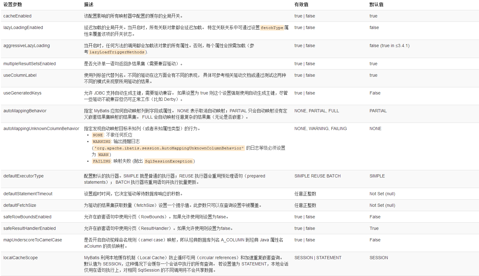Click default False in useGeneratedKeys row

point(375,93)
